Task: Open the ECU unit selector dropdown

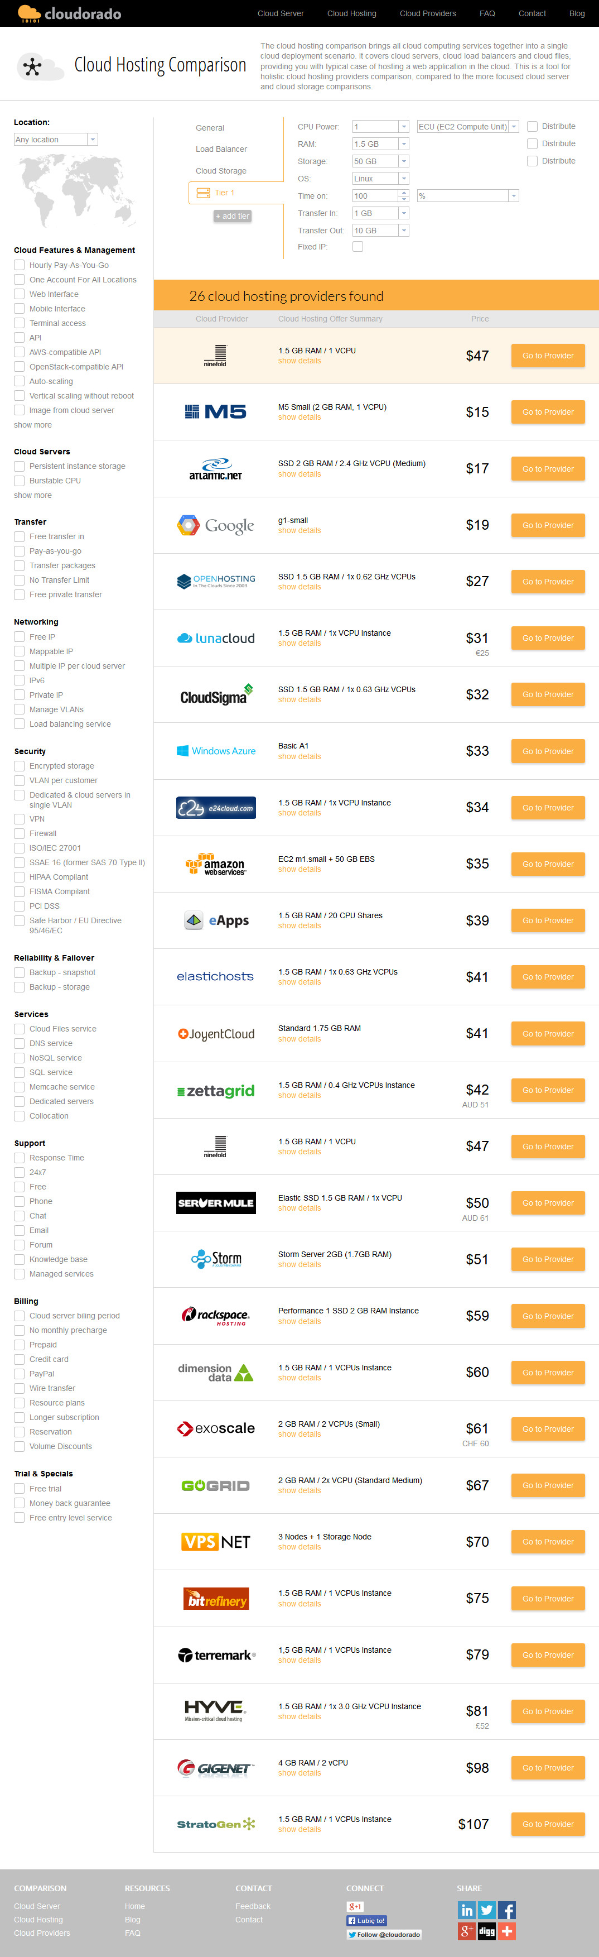Action: pyautogui.click(x=468, y=127)
